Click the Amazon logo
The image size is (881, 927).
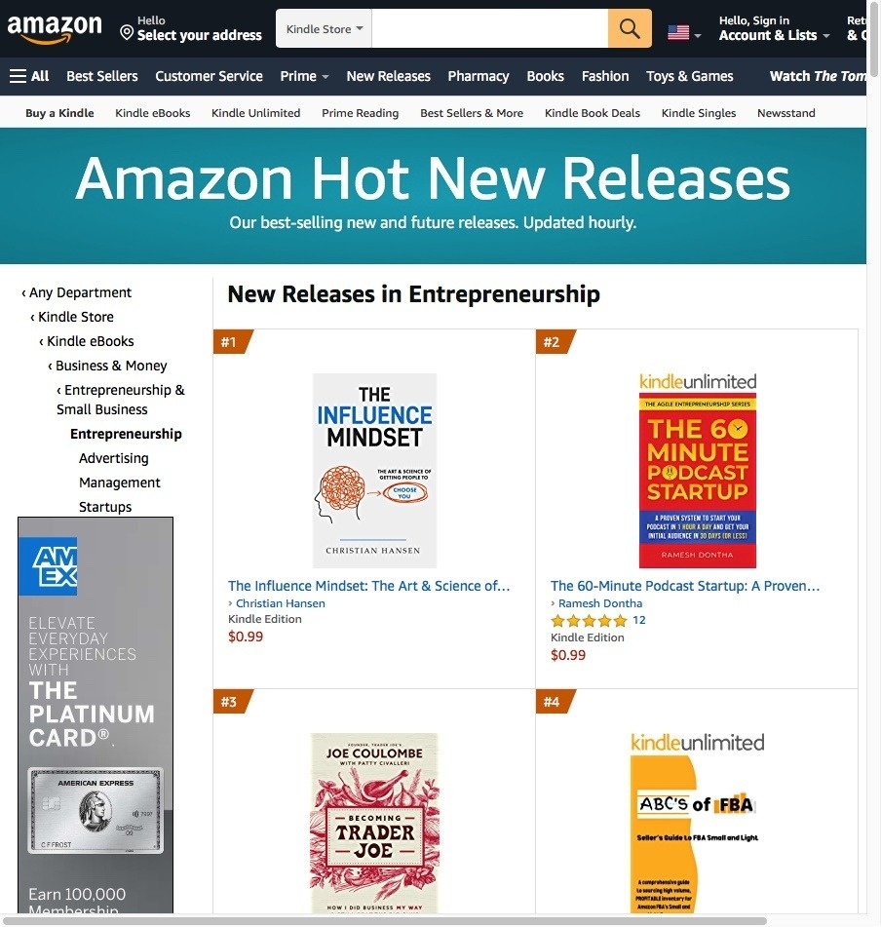55,29
